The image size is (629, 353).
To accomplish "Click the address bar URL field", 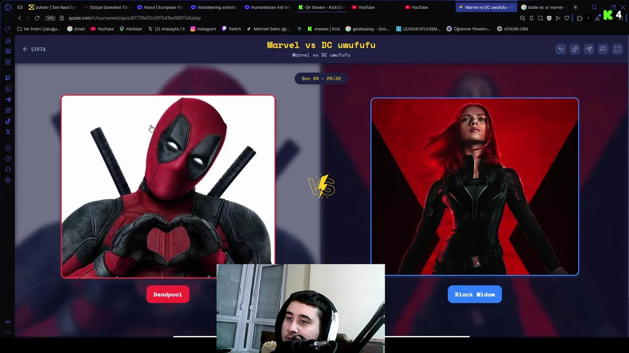I will (x=290, y=18).
